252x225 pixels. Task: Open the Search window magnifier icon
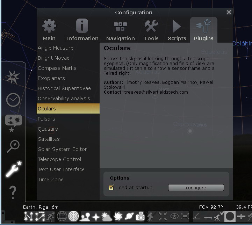click(x=13, y=146)
